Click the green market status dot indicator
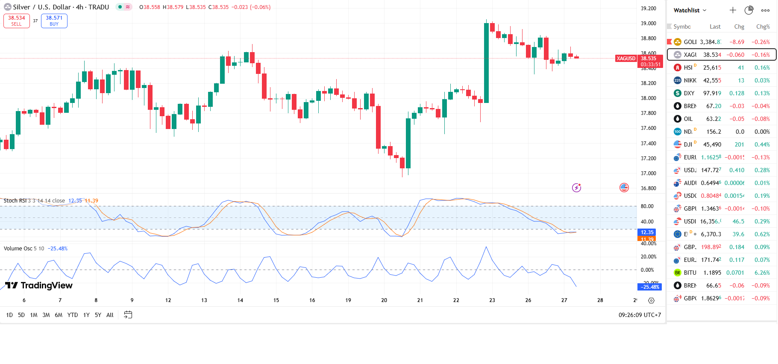This screenshot has height=364, width=778. 120,7
